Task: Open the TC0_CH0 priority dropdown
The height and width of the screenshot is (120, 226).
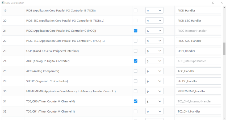Action: coord(154,101)
